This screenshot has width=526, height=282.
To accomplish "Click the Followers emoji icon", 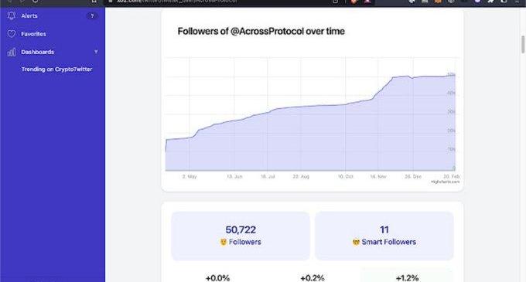I will coord(224,242).
